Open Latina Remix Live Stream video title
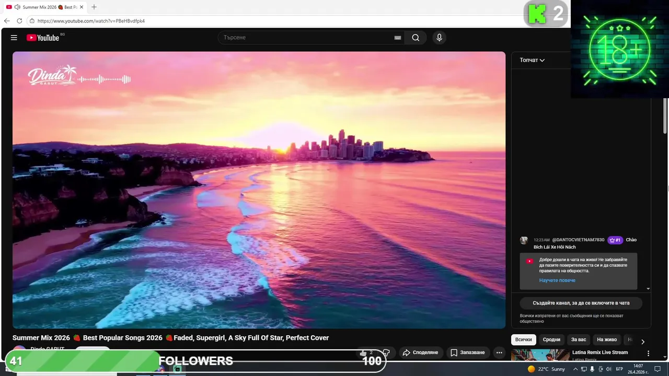 point(600,352)
